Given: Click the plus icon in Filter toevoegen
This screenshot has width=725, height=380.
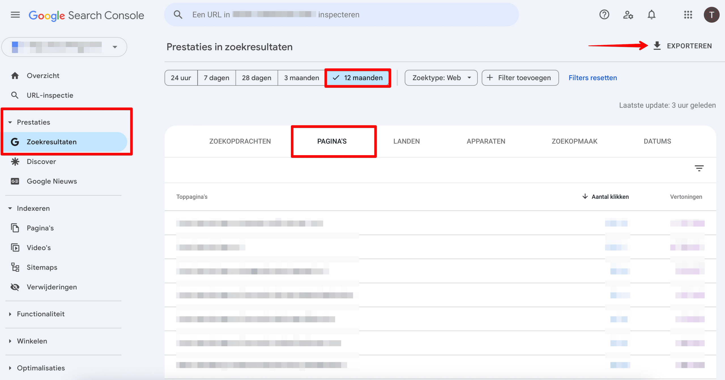Looking at the screenshot, I should pos(490,78).
